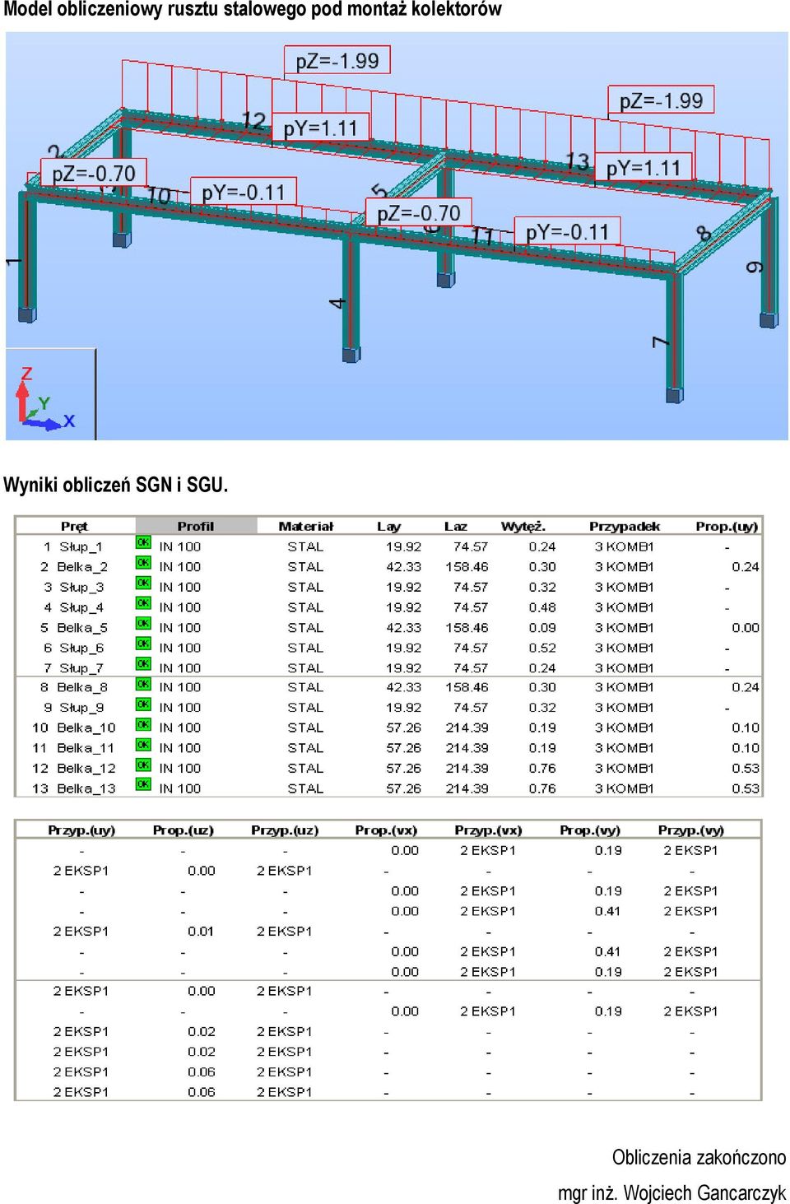Select the Belka_8 row name
The height and width of the screenshot is (1204, 790).
click(82, 687)
